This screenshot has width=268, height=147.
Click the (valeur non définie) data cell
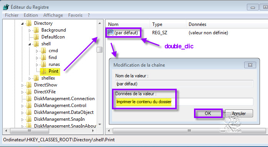pyautogui.click(x=208, y=33)
